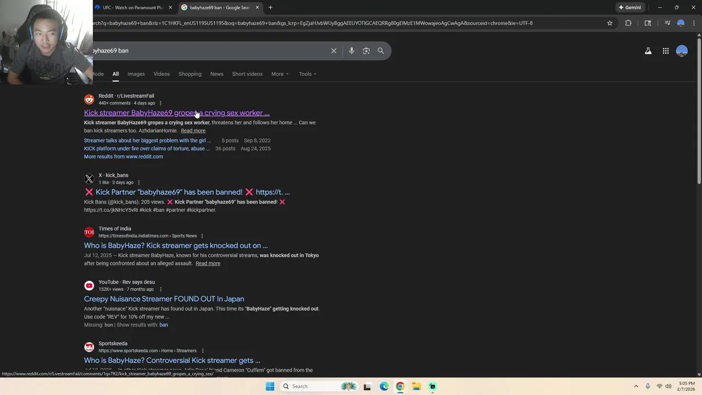The height and width of the screenshot is (395, 702).
Task: Open the Chrome Extensions puzzle icon
Action: tap(628, 23)
